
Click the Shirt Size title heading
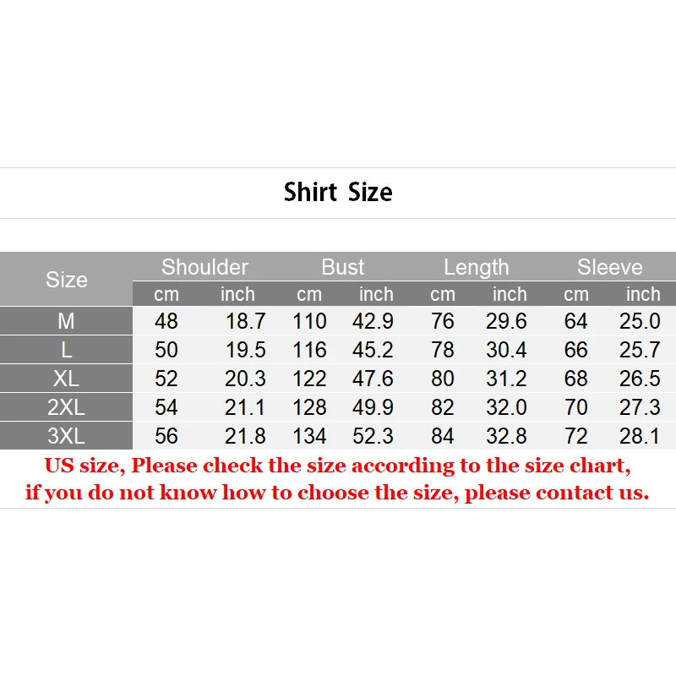(x=338, y=192)
